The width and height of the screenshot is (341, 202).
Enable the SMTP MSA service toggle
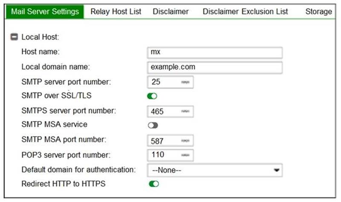pyautogui.click(x=153, y=125)
